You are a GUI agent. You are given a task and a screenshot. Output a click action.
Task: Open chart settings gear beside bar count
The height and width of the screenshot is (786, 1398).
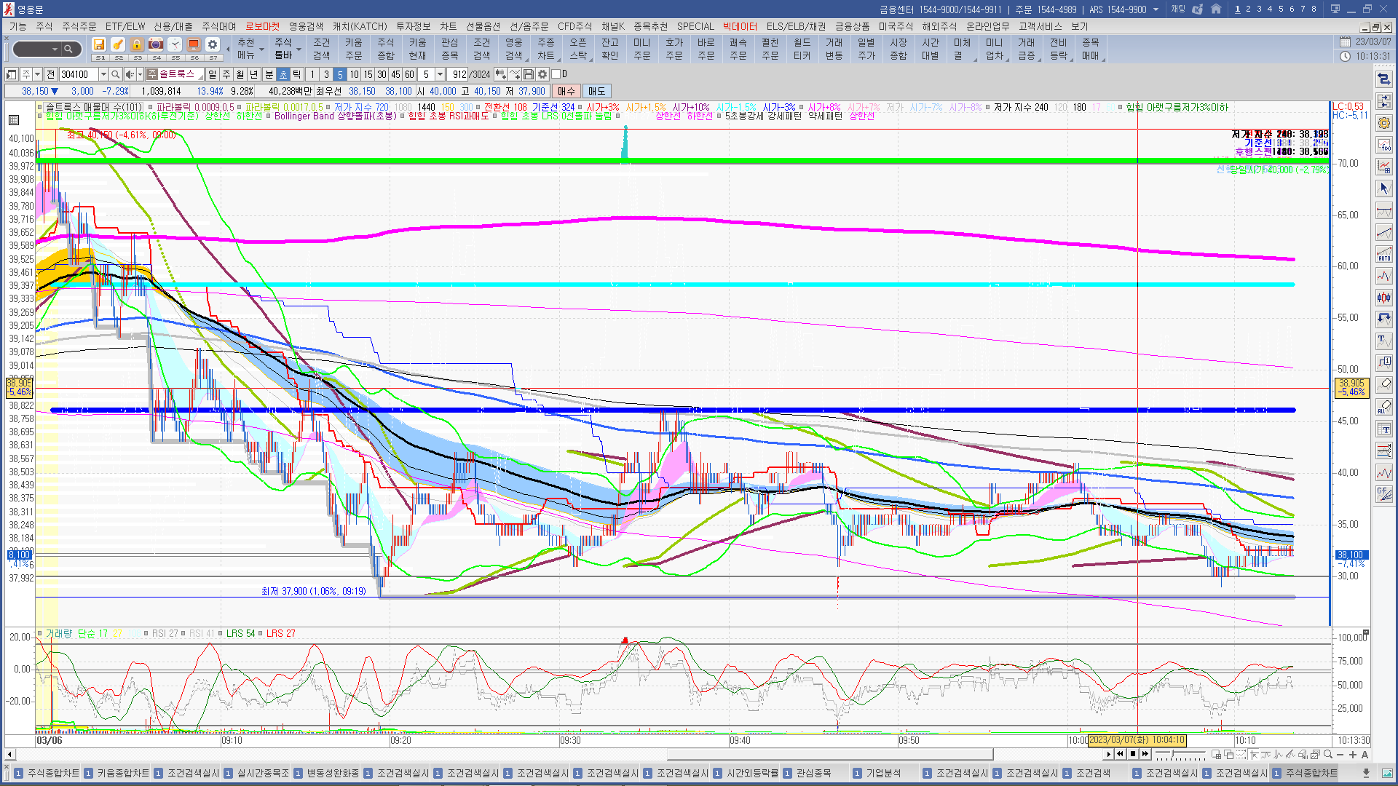(x=542, y=74)
